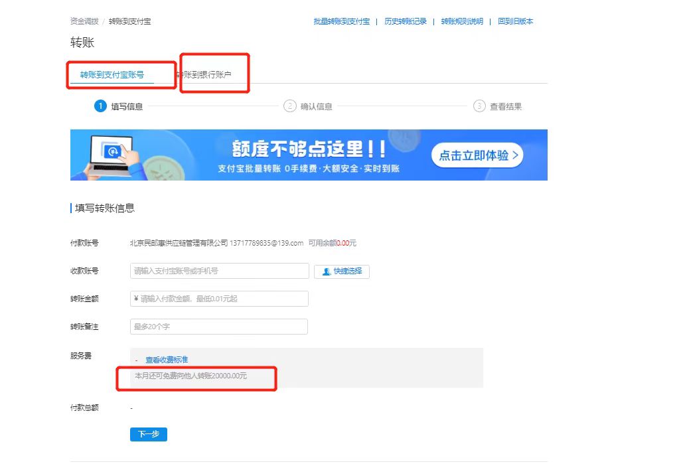Click 查看收费标准 link
This screenshot has height=464, width=683.
(167, 359)
